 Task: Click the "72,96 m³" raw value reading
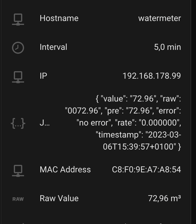point(164,198)
